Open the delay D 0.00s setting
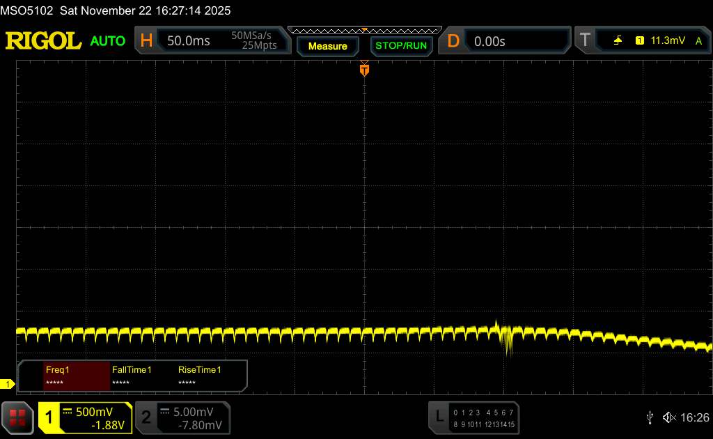The width and height of the screenshot is (713, 439). point(505,41)
